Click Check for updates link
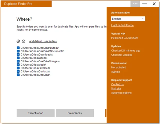 pyautogui.click(x=122, y=55)
